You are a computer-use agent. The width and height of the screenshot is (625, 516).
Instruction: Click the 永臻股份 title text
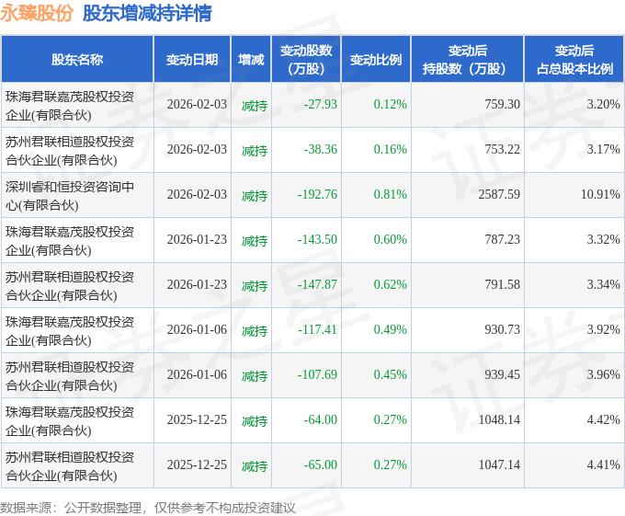pyautogui.click(x=37, y=13)
